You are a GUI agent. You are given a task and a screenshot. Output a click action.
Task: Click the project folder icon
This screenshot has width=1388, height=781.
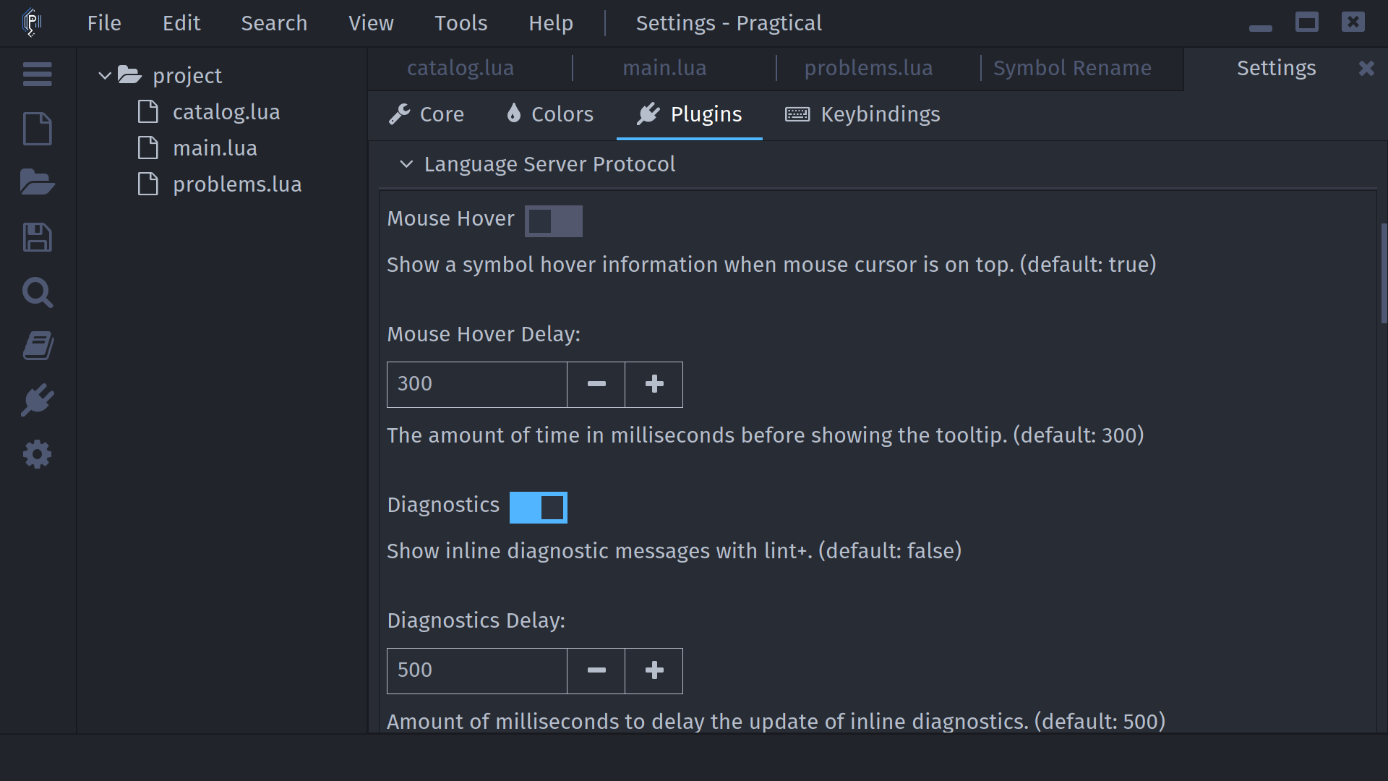coord(129,74)
